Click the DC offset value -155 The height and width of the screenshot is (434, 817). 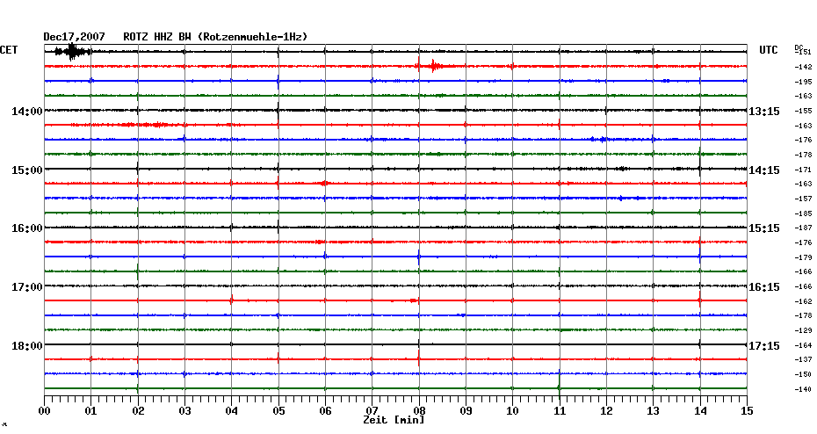pos(803,111)
